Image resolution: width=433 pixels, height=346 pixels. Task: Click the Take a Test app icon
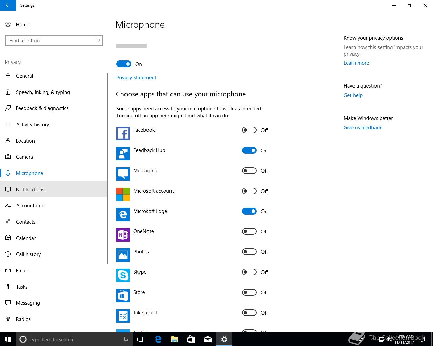click(123, 316)
